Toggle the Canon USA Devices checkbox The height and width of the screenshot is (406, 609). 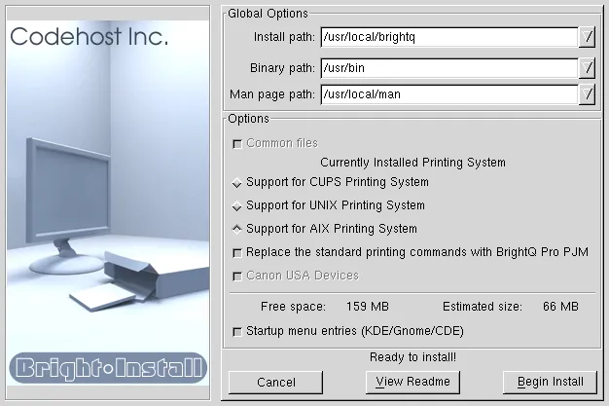[237, 277]
